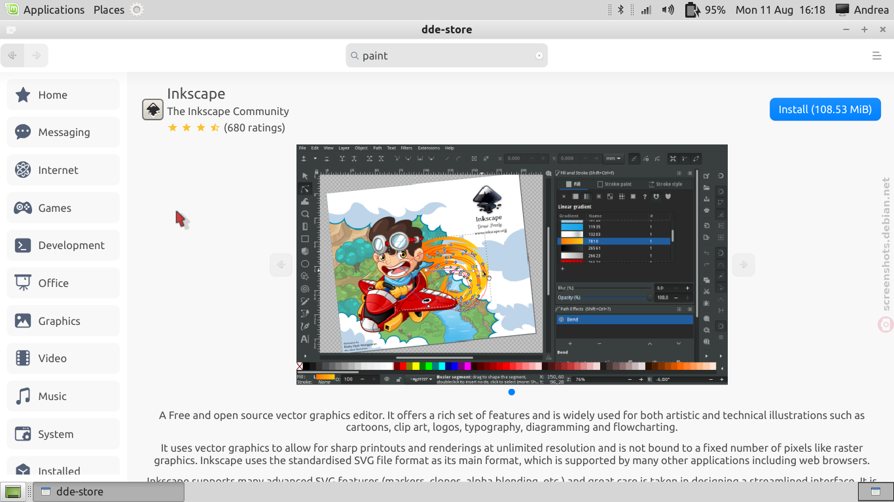Clear the search field text
Viewport: 894px width, 502px height.
click(539, 56)
